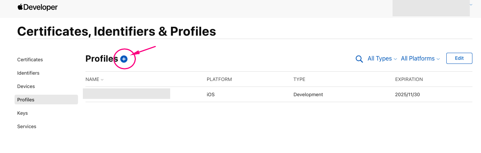481x153 pixels.
Task: Click the 2025/11/30 expiration date cell
Action: [408, 95]
